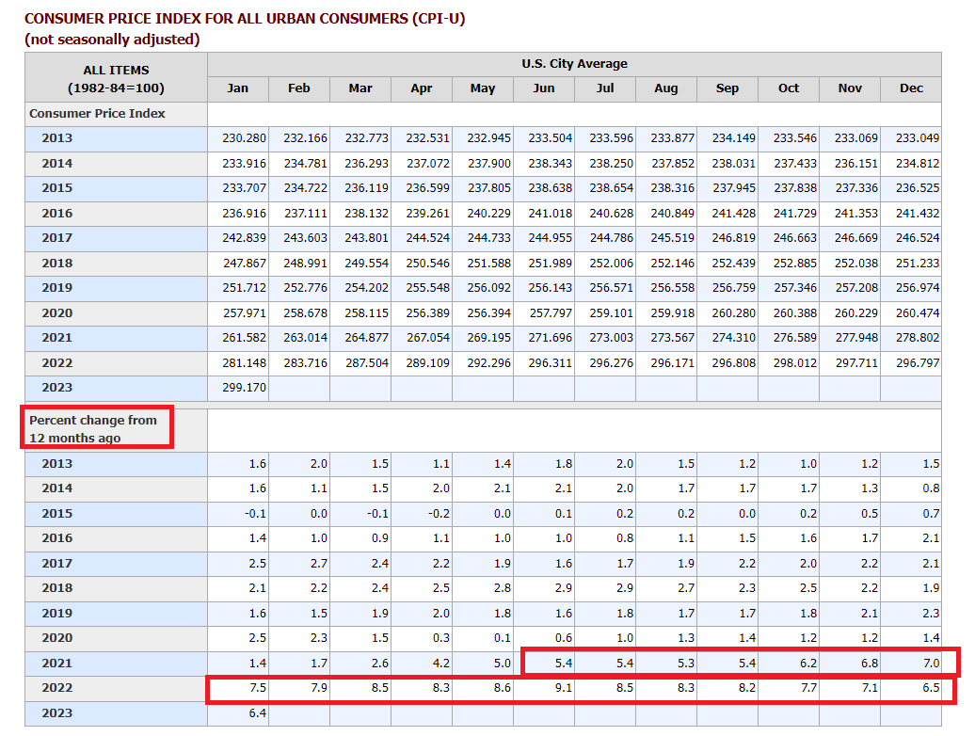The image size is (975, 736).
Task: Select index value 241.432 for Dec 2016
Action: tap(918, 214)
